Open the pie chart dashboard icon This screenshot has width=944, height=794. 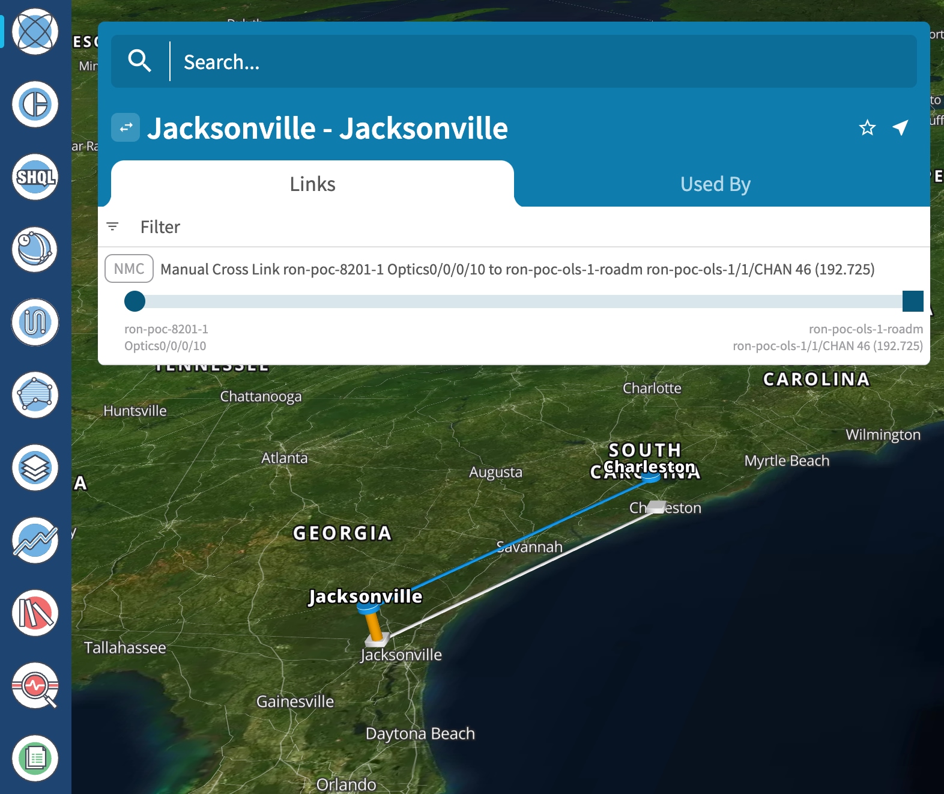(35, 105)
